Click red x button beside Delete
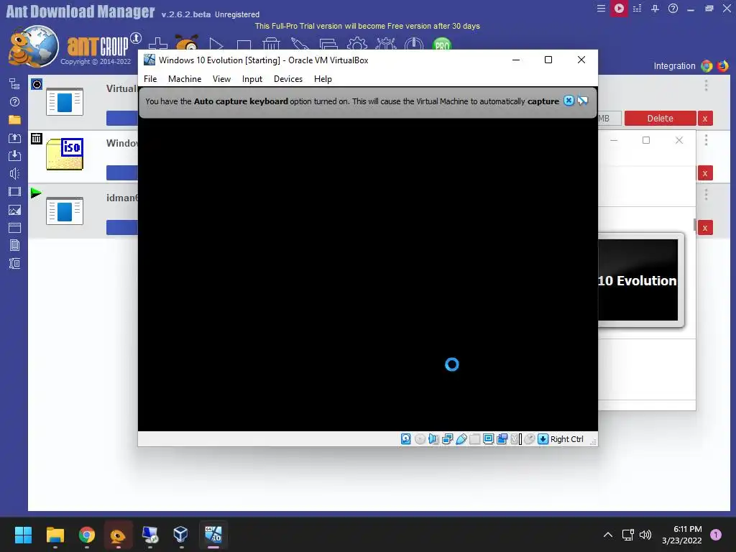736x552 pixels. pyautogui.click(x=705, y=119)
